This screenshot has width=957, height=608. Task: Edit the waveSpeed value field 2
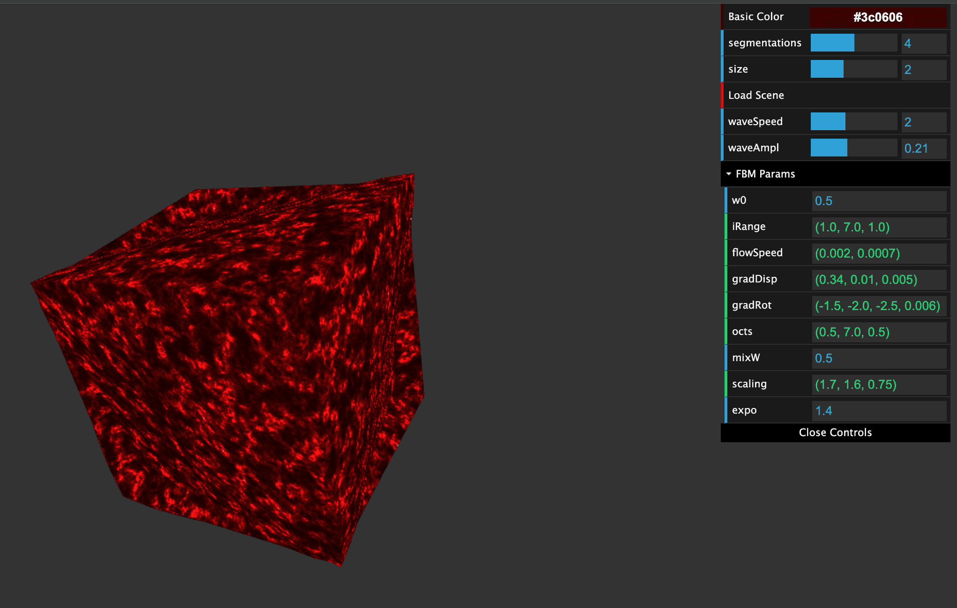tap(924, 122)
